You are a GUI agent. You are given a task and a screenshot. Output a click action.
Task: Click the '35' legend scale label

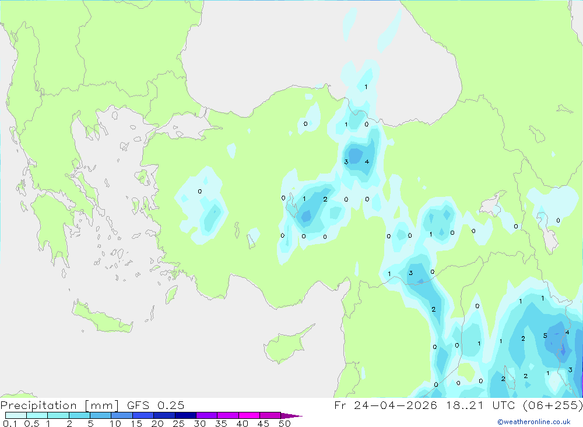tap(221, 424)
